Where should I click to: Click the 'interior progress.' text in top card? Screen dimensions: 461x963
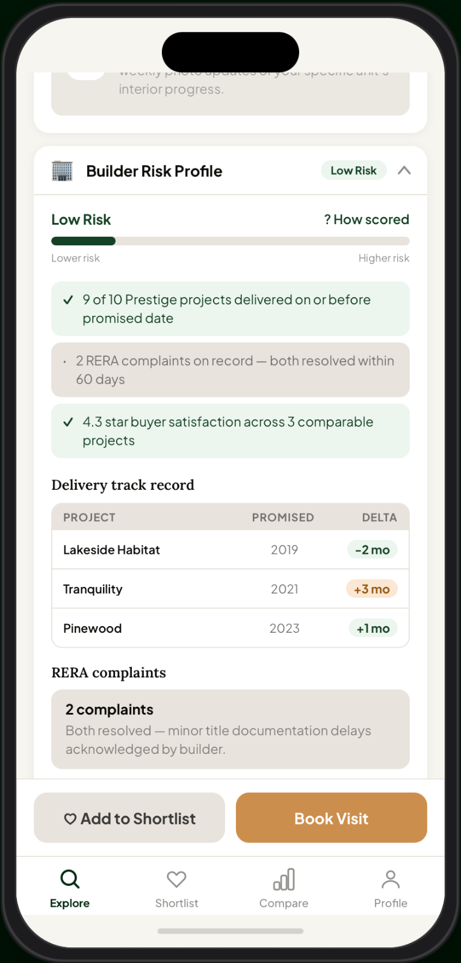[171, 89]
